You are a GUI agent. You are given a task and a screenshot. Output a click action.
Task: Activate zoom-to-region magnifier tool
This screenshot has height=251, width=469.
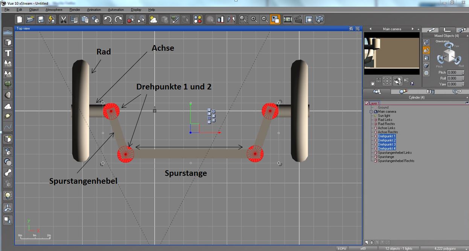pos(244,20)
